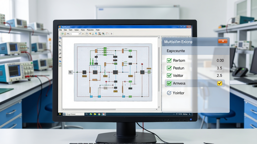Click the 2.5 value beside Veittor

[x=219, y=75]
